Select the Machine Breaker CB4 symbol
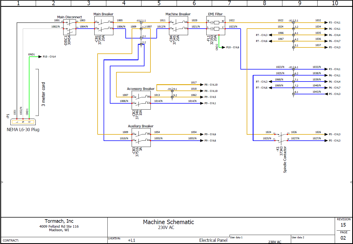 coord(179,25)
